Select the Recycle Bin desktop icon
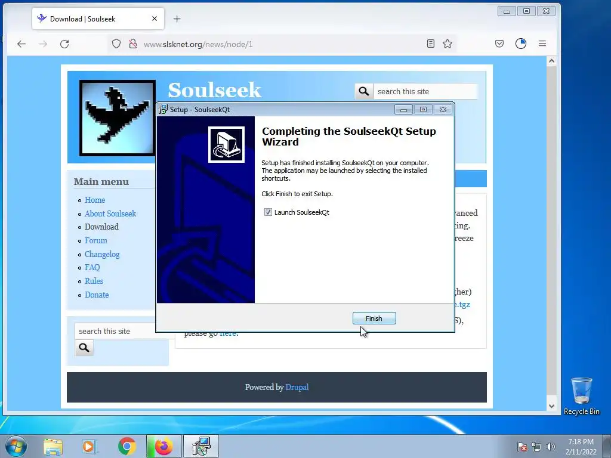Viewport: 611px width, 458px height. tap(581, 396)
